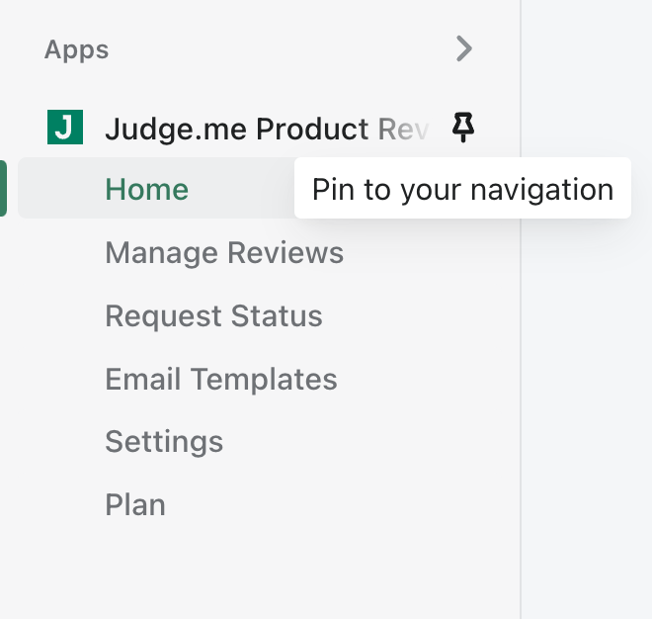Select the Plan menu item

pyautogui.click(x=135, y=504)
